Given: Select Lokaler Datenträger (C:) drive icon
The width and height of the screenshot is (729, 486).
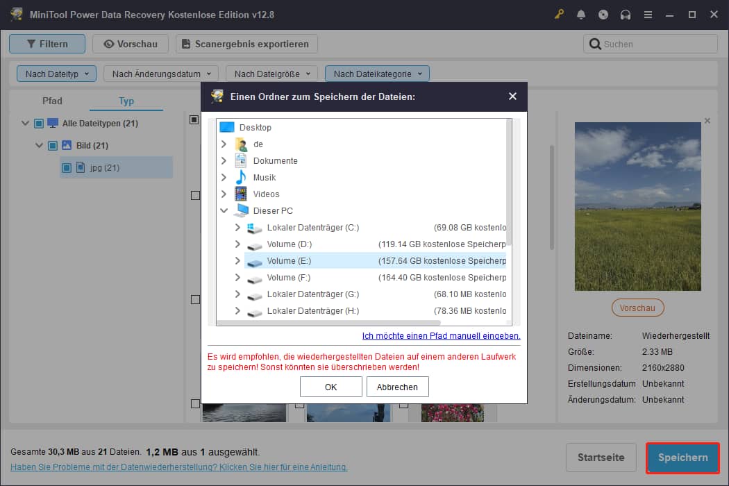Looking at the screenshot, I should point(255,228).
